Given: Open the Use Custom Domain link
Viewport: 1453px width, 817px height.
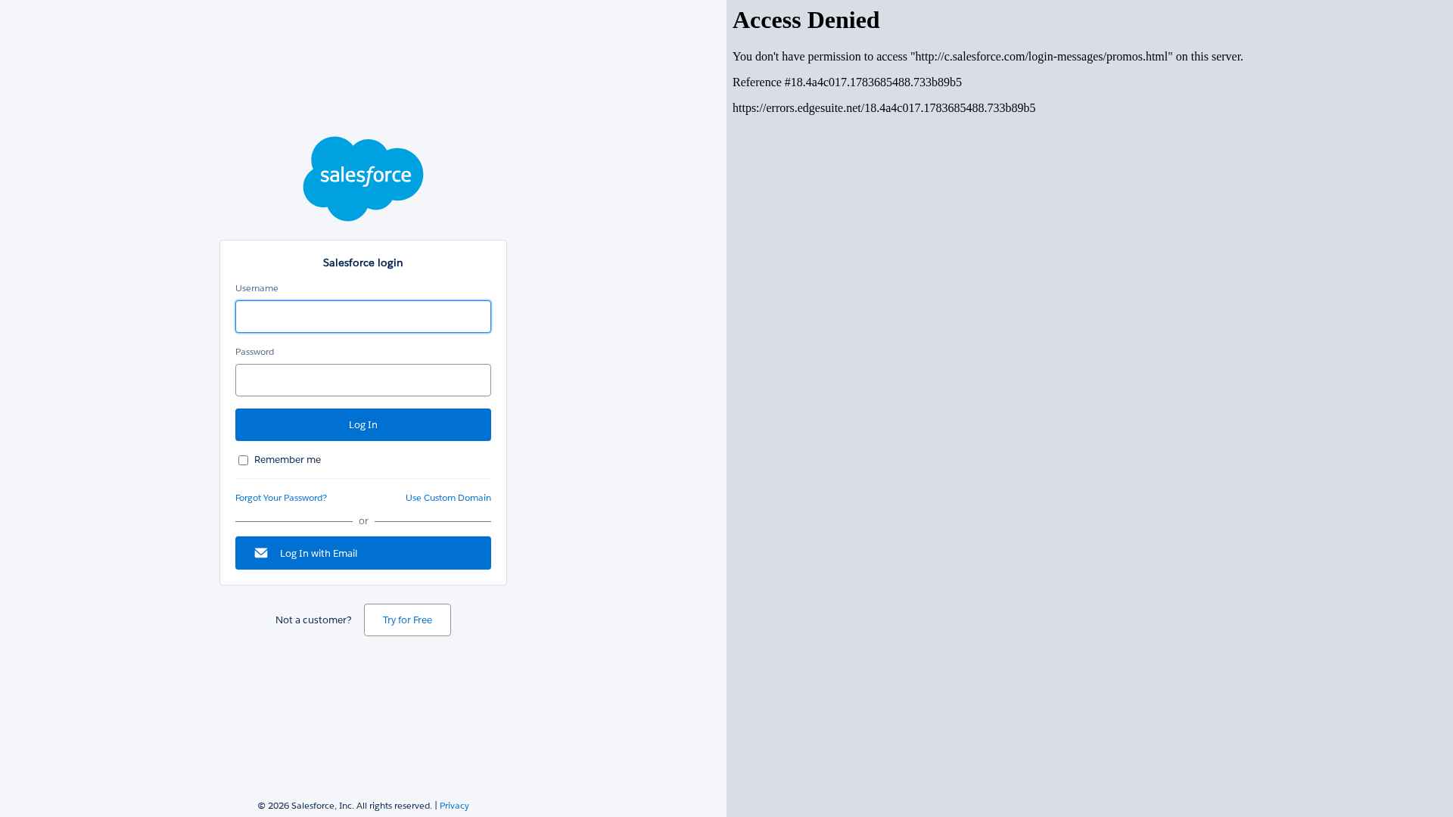Looking at the screenshot, I should (448, 498).
